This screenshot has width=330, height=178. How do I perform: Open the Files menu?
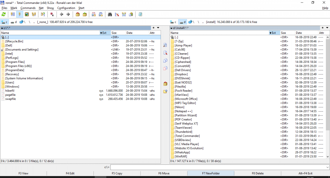click(x=5, y=8)
